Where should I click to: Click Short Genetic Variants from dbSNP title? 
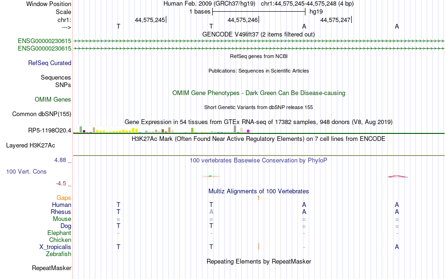pyautogui.click(x=259, y=108)
